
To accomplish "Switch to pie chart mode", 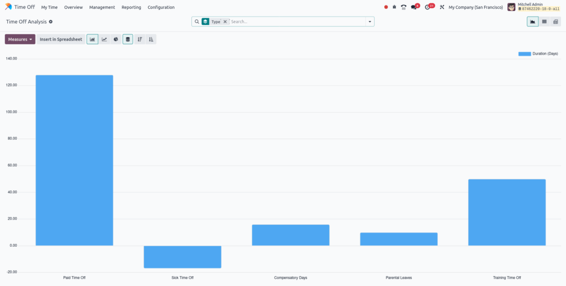I will pyautogui.click(x=116, y=39).
